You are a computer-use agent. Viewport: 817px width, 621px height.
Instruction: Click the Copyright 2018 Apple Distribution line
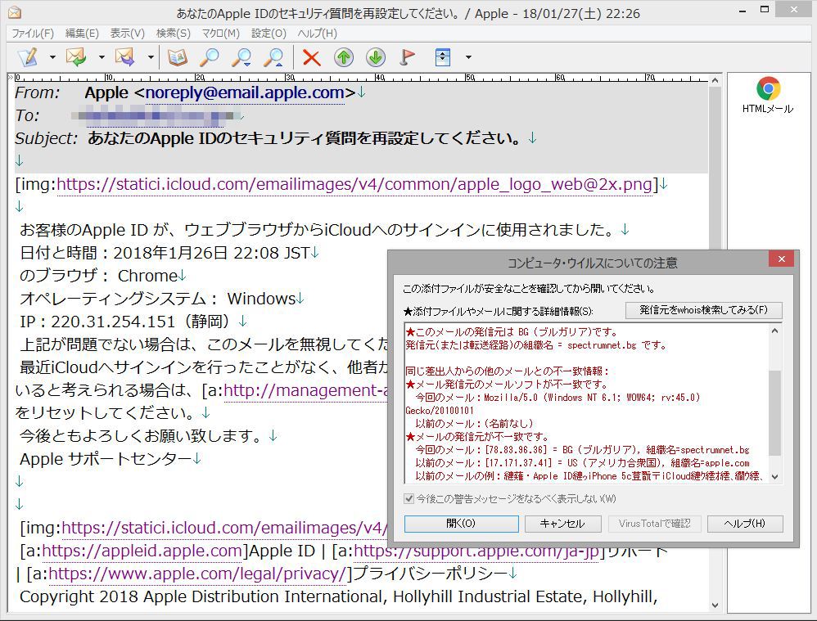pyautogui.click(x=339, y=596)
